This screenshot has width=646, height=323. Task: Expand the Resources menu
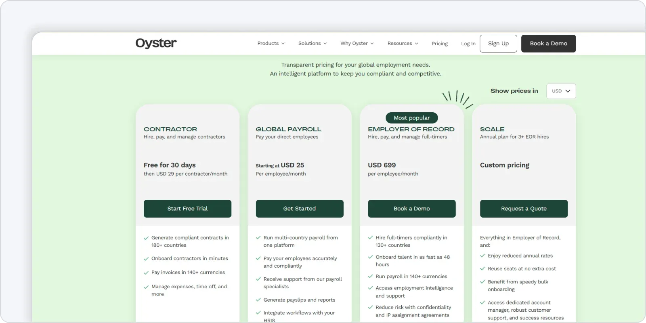[403, 44]
